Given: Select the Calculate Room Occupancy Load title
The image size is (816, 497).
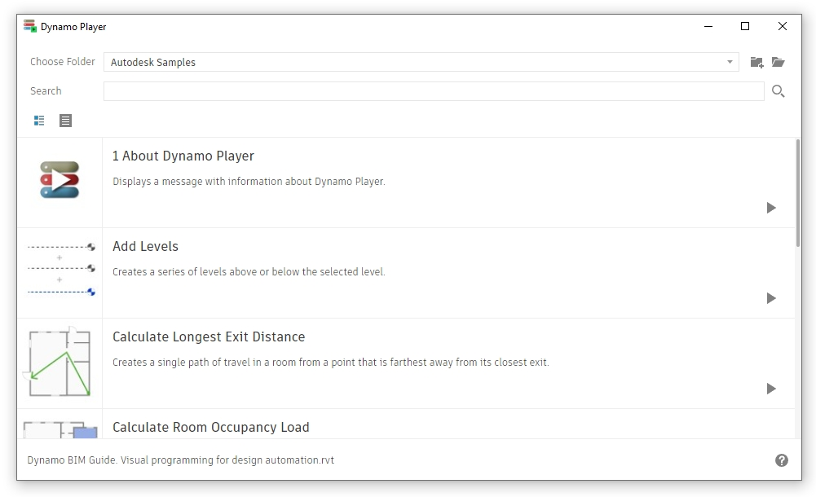Looking at the screenshot, I should [210, 427].
